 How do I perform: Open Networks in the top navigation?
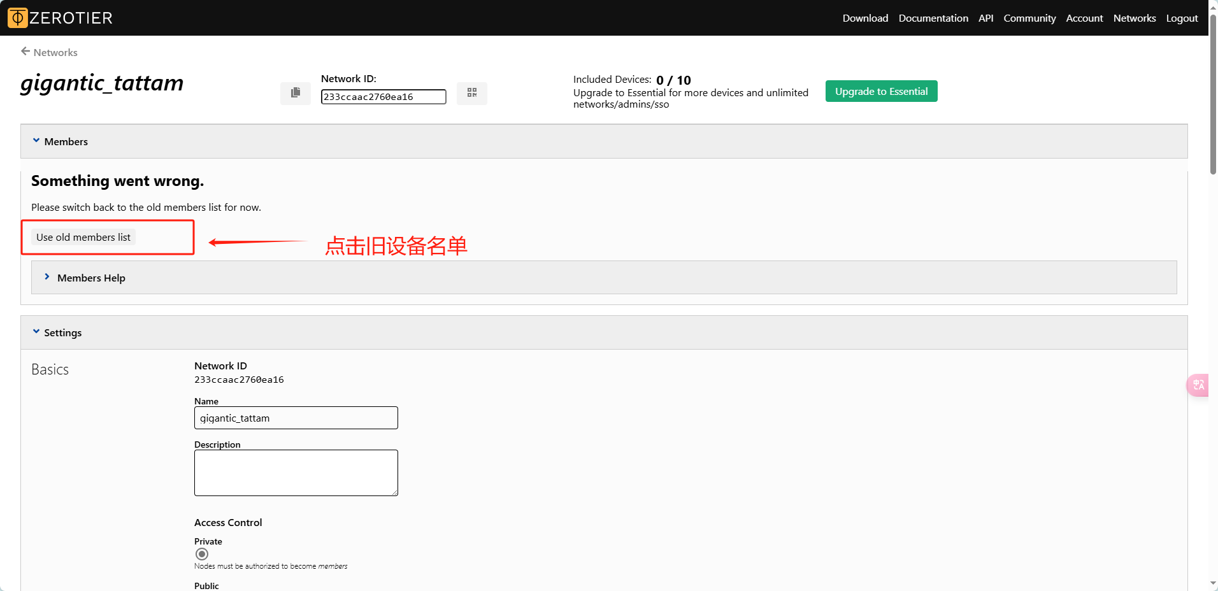[1135, 18]
